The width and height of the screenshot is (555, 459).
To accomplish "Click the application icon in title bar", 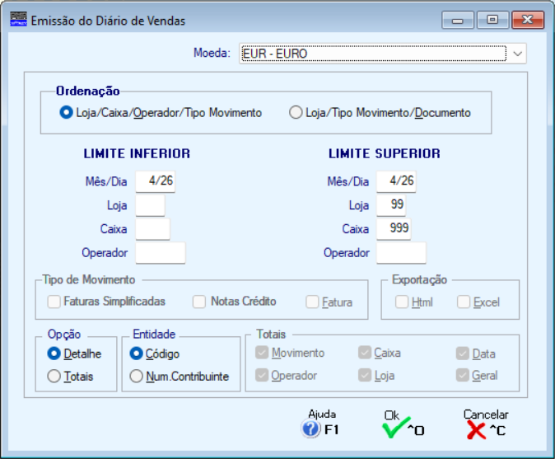I will (x=18, y=20).
